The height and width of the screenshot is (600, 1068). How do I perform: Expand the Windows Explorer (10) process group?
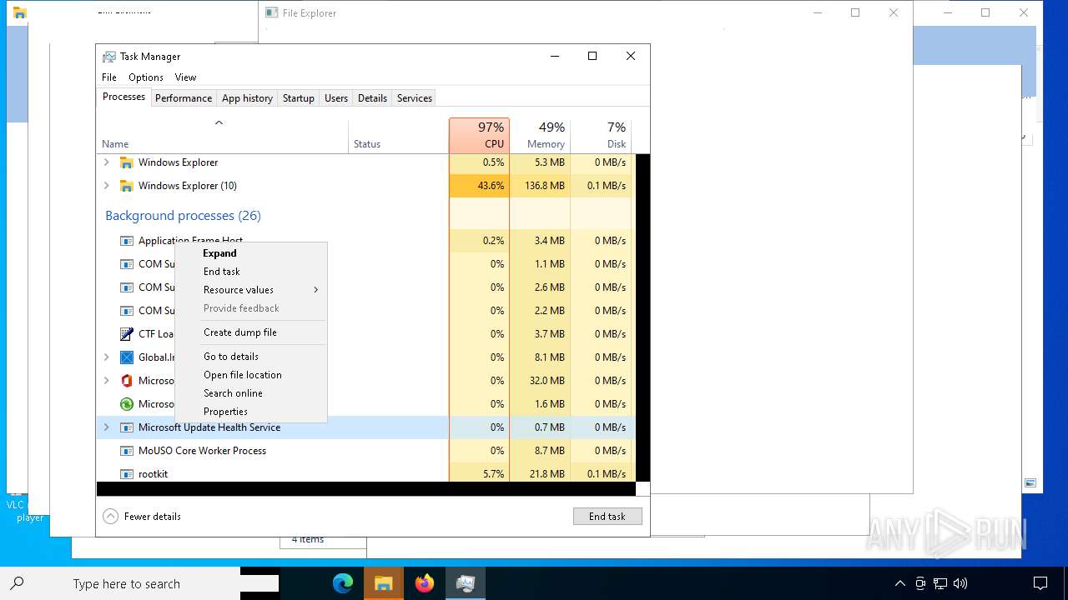point(106,186)
